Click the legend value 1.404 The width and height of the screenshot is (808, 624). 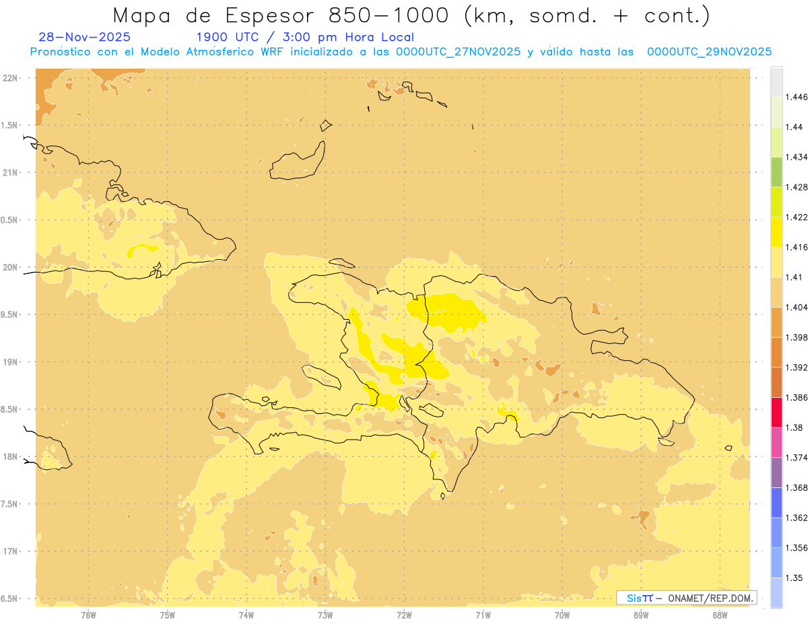[x=797, y=308]
